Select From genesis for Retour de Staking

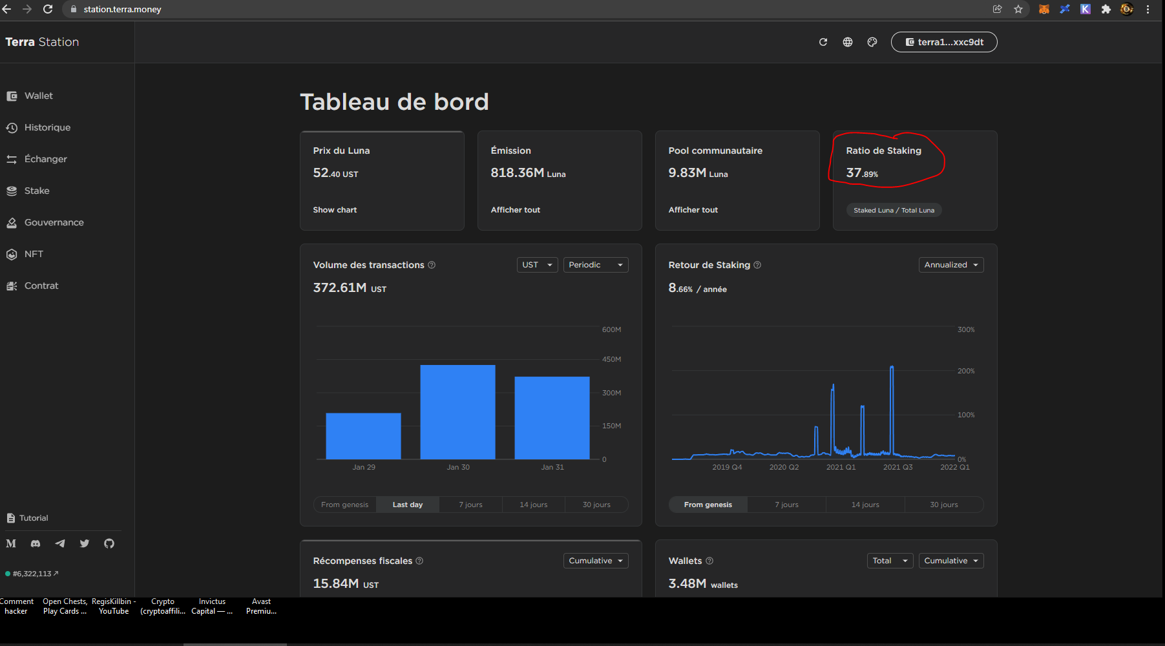tap(708, 505)
